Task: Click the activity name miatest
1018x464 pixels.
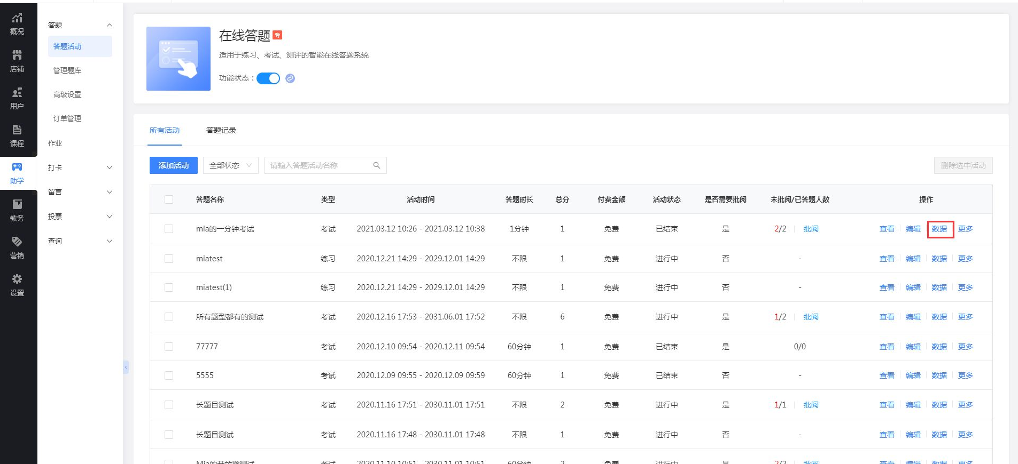Action: coord(209,259)
